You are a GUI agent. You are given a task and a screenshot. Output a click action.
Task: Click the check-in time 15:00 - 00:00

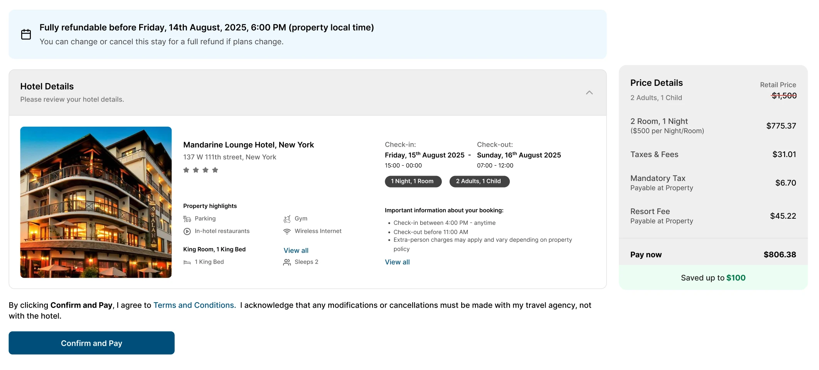coord(403,166)
